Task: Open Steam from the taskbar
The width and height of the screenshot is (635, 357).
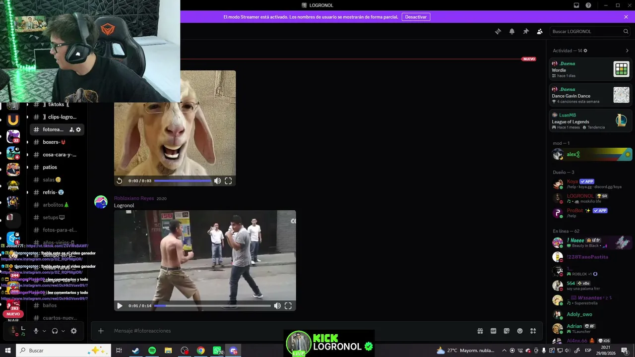Action: [x=135, y=351]
